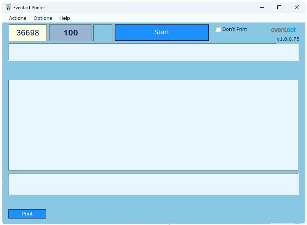Click the Eventact Printer app icon in title bar
307x225 pixels.
[8, 7]
